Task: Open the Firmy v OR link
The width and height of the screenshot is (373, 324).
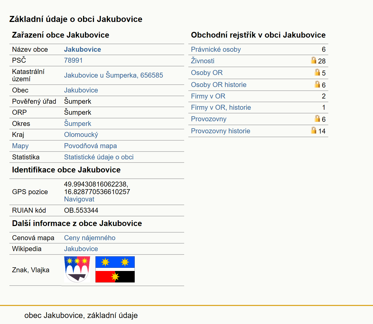Action: pyautogui.click(x=208, y=96)
